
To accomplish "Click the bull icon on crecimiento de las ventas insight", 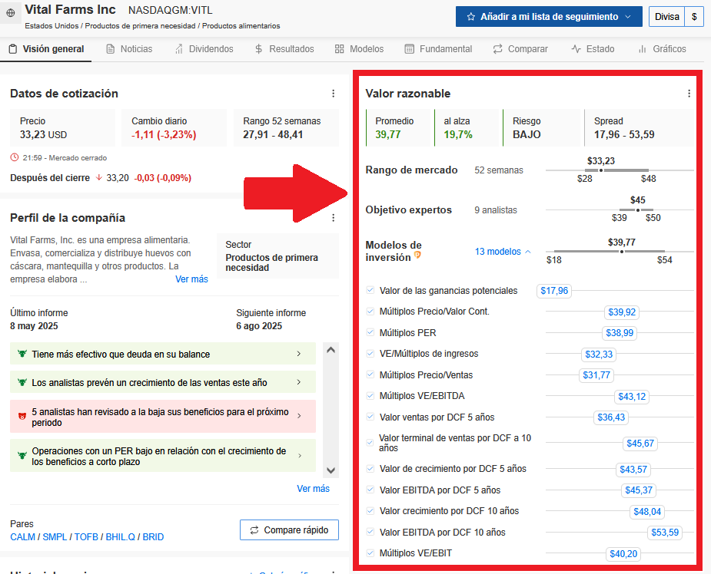I will (x=22, y=382).
